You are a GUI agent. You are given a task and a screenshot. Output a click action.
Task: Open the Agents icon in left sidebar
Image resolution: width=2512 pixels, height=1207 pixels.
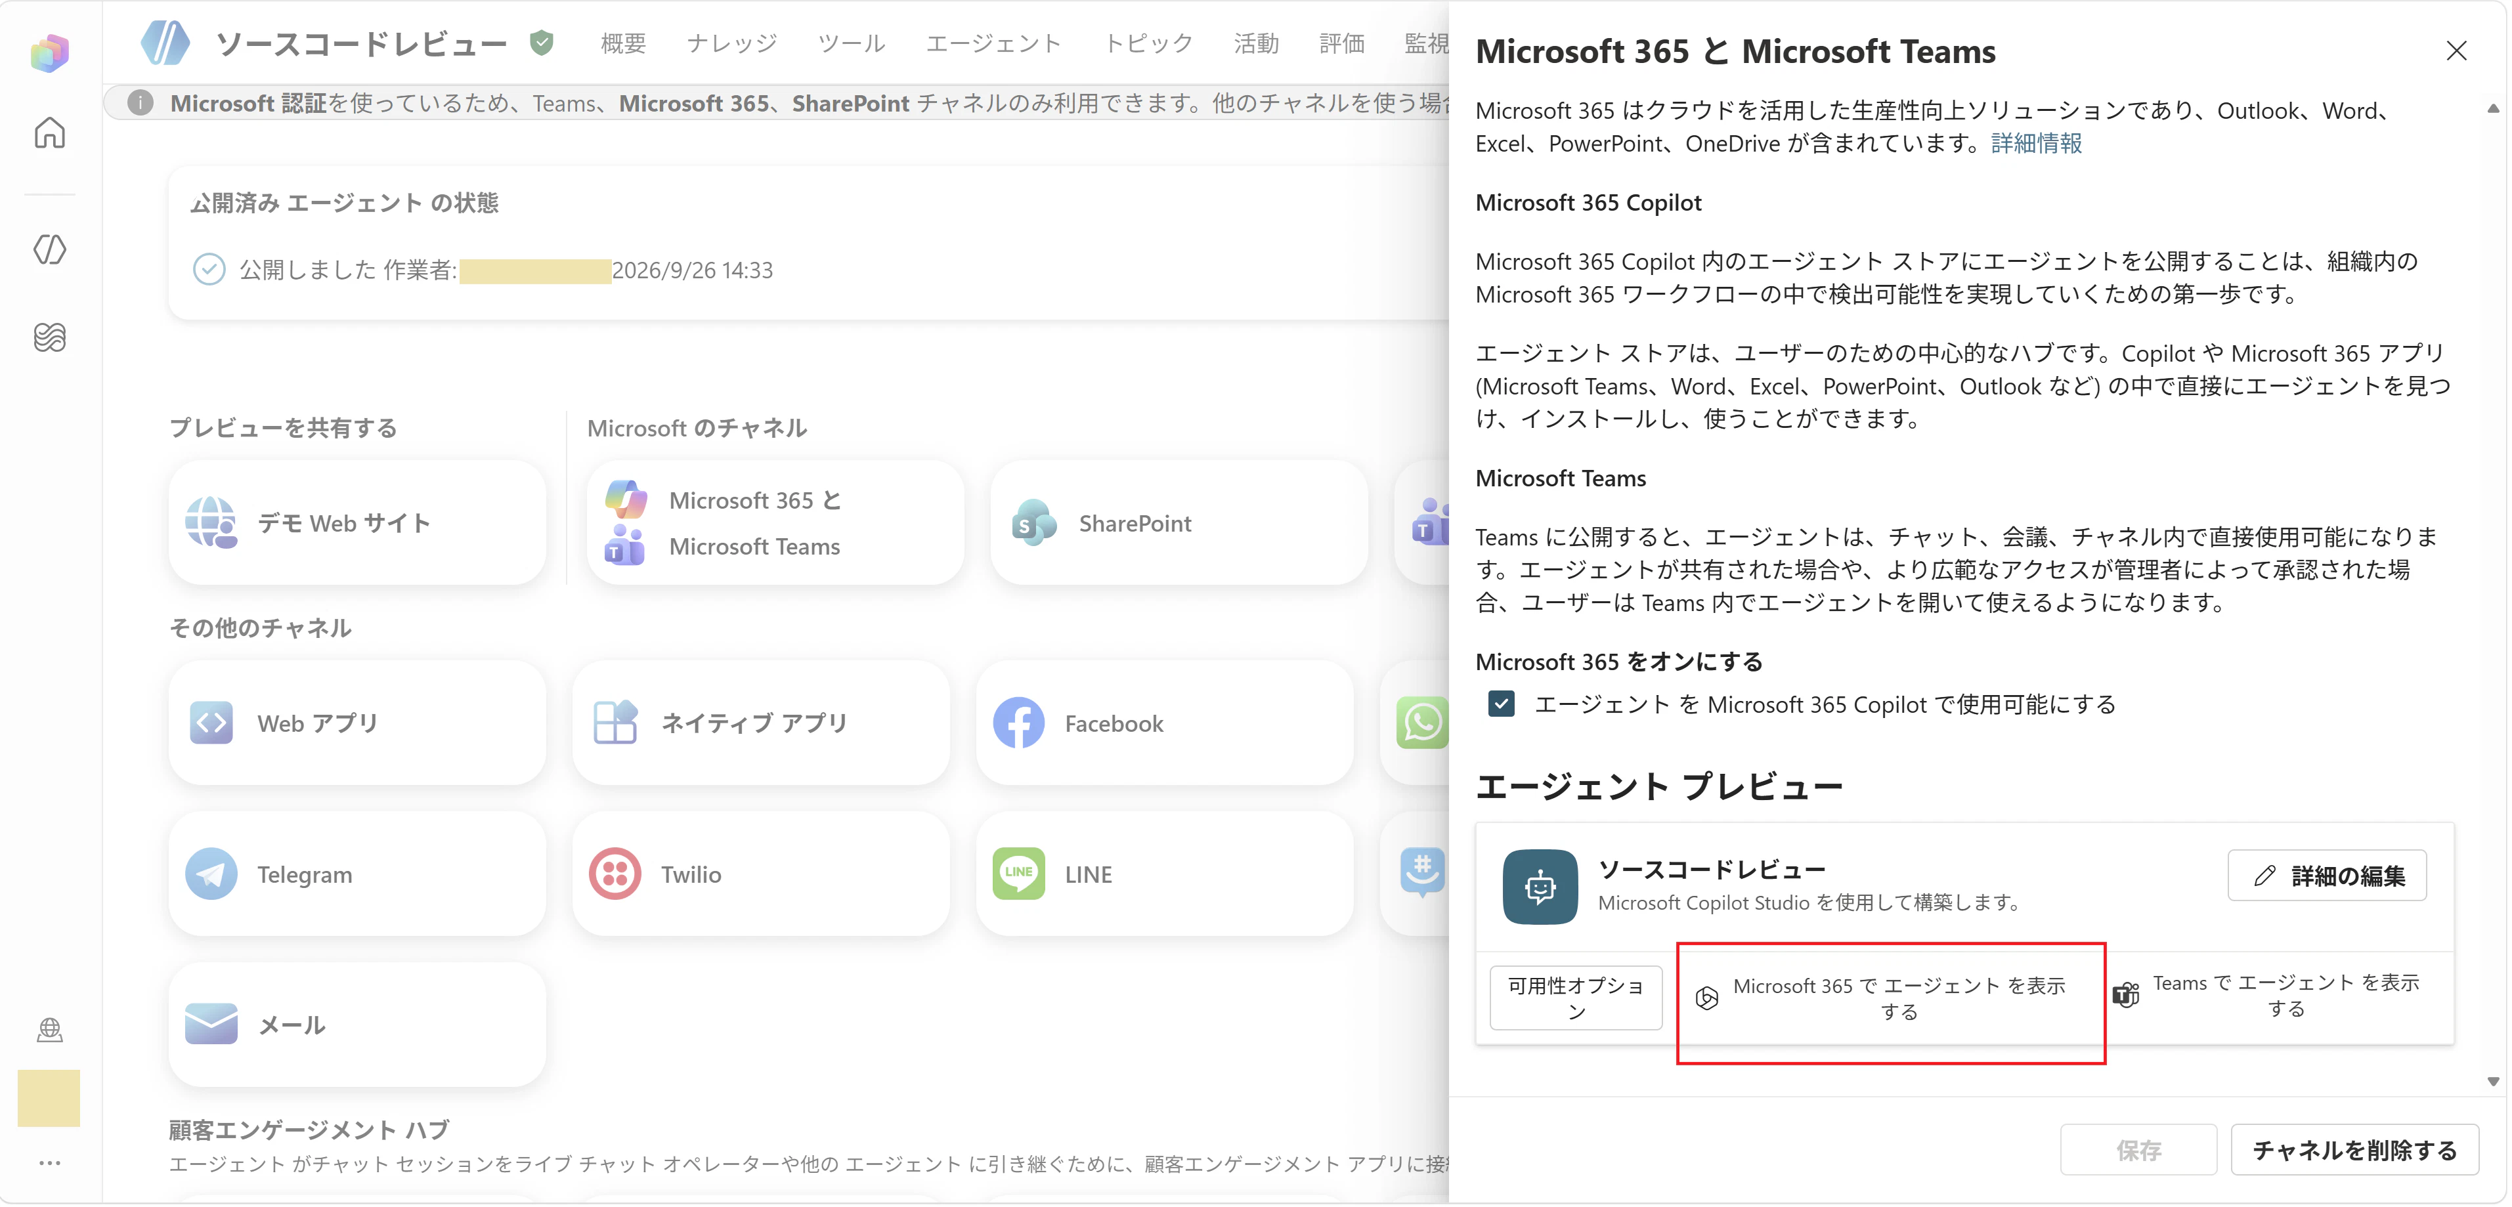(x=50, y=249)
